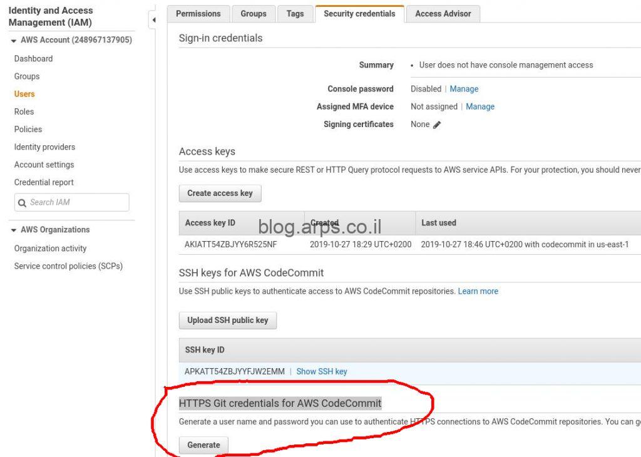Open Service control policies (SCPs)
This screenshot has width=641, height=457.
(68, 265)
